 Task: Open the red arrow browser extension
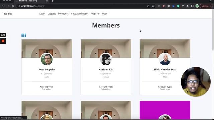(164, 6)
